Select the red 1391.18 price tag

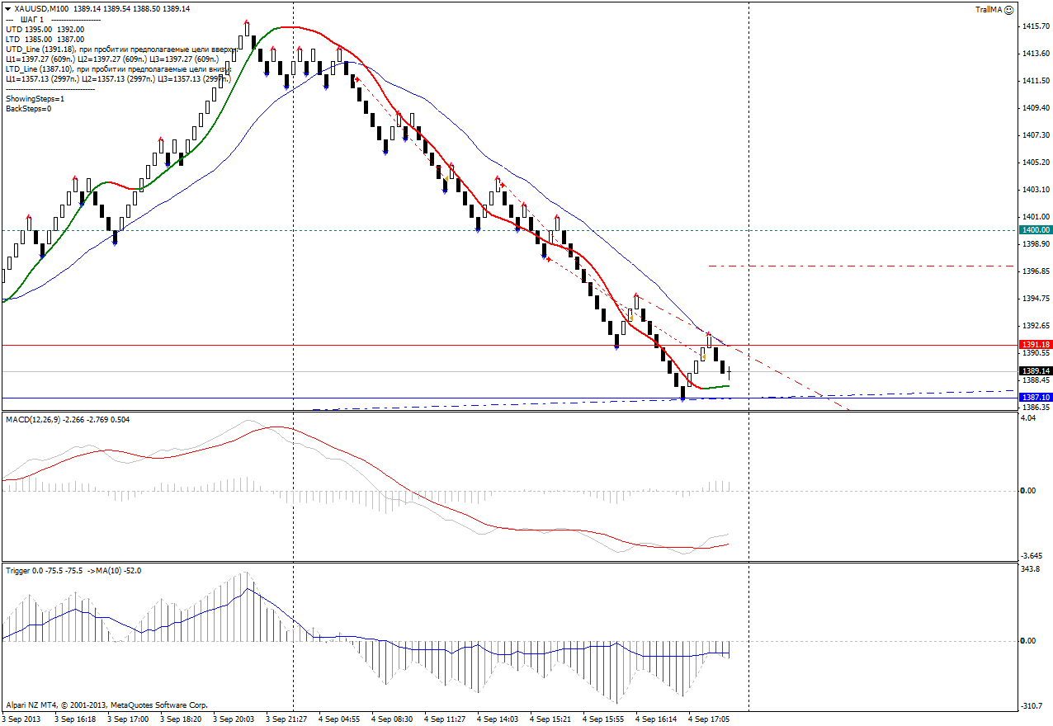point(1036,344)
